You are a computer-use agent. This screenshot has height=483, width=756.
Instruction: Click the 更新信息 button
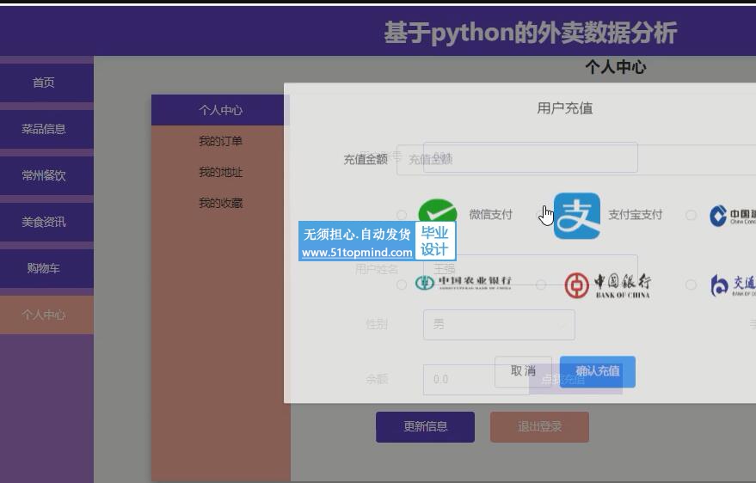click(x=425, y=426)
